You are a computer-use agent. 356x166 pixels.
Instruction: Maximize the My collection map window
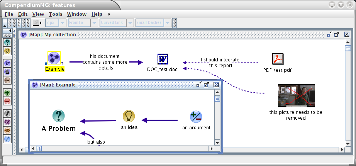tap(337, 34)
